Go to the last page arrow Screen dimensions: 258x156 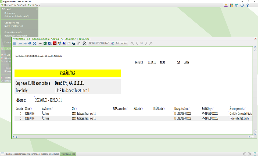(x=151, y=43)
